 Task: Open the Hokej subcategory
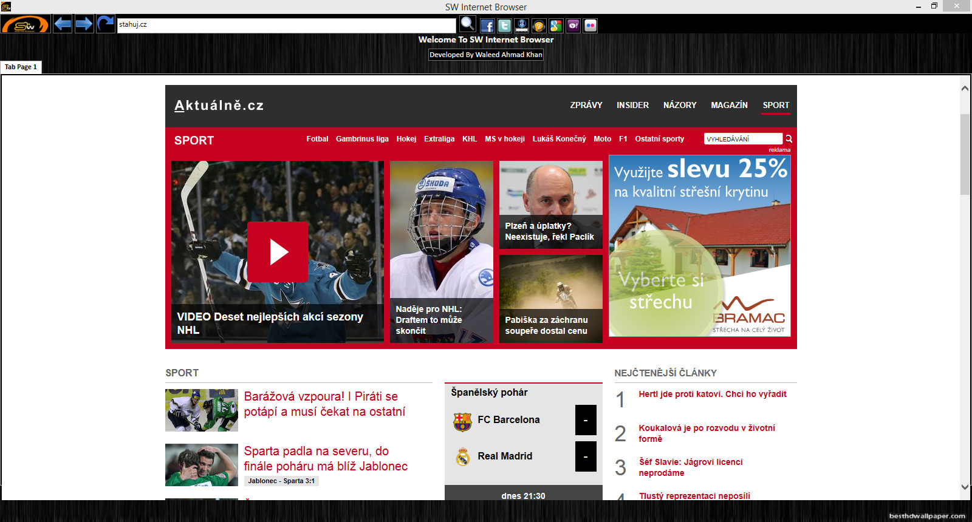406,139
